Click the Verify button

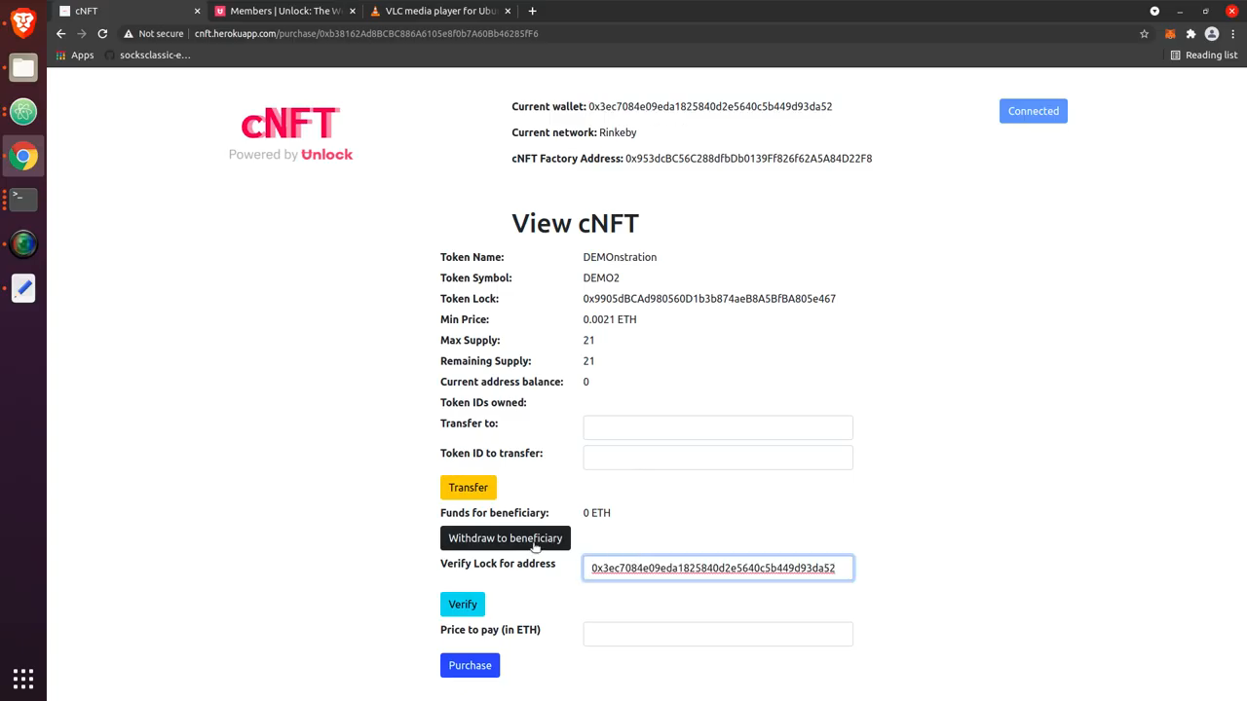click(x=462, y=604)
